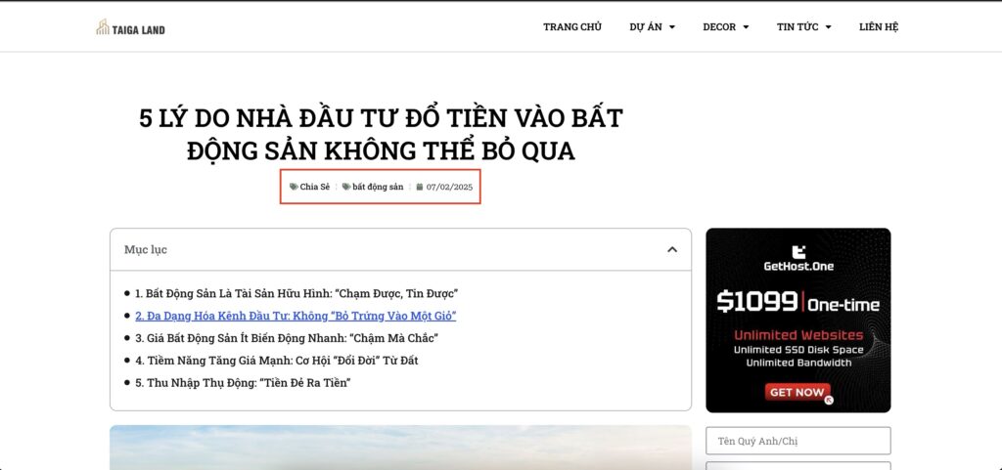The height and width of the screenshot is (470, 1002).
Task: Click the GET NOW button in ad
Action: [797, 392]
